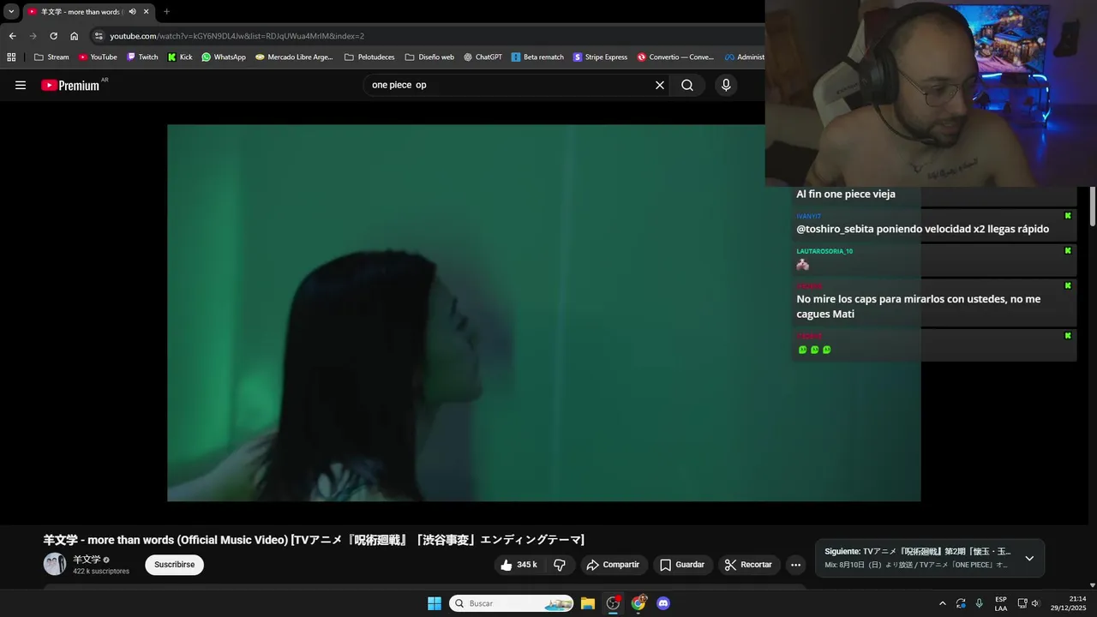
Task: Go back with the browser back arrow
Action: tap(12, 36)
